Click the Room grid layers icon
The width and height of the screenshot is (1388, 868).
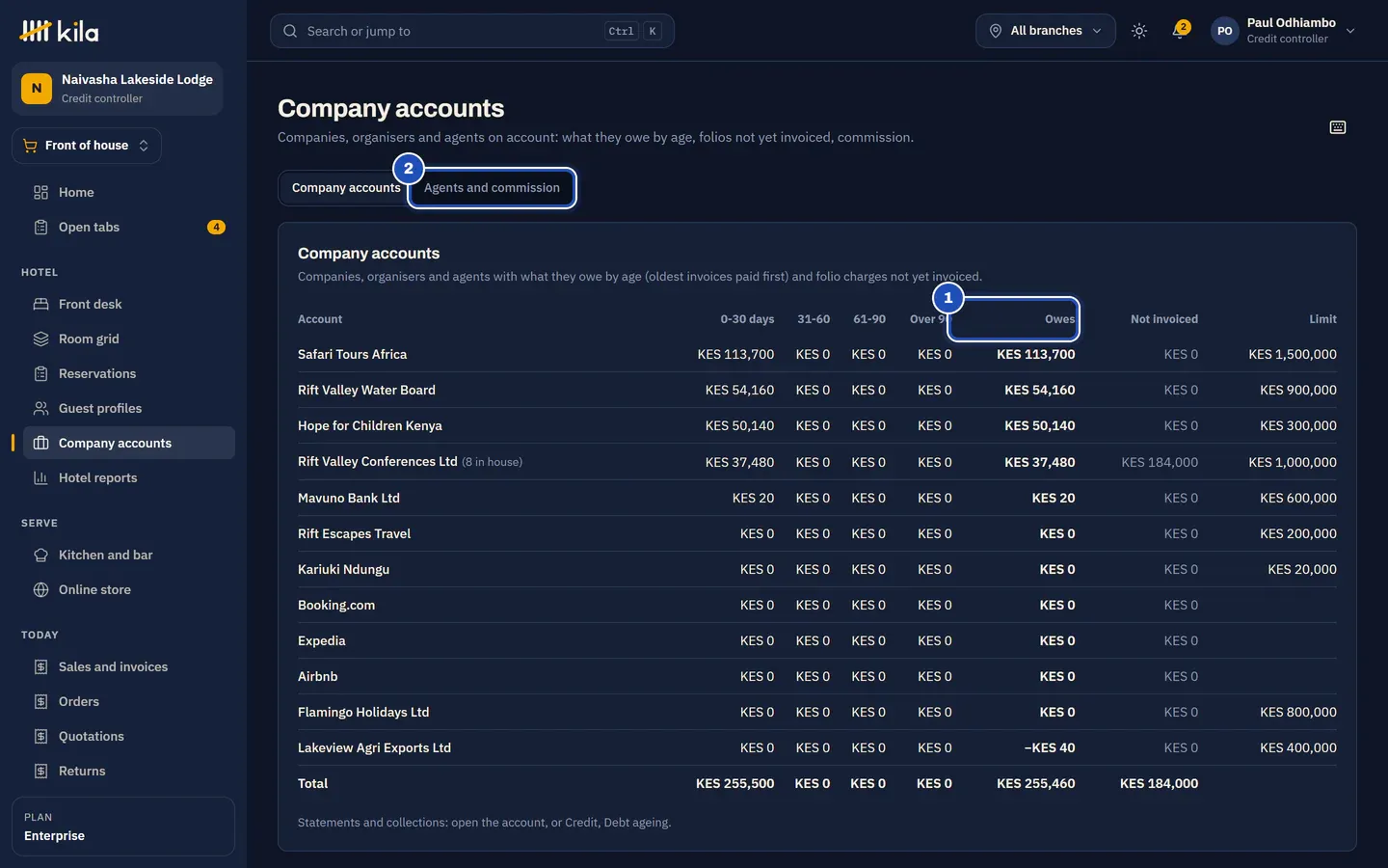click(x=40, y=339)
